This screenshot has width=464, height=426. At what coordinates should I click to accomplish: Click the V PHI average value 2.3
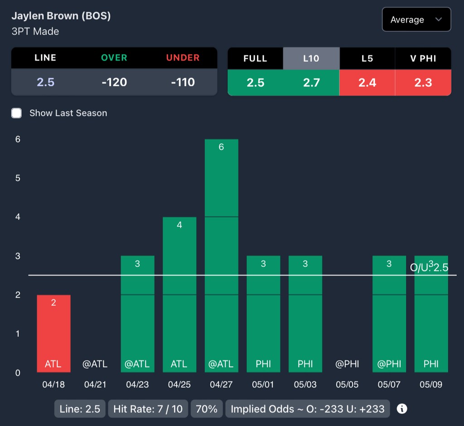coord(423,83)
